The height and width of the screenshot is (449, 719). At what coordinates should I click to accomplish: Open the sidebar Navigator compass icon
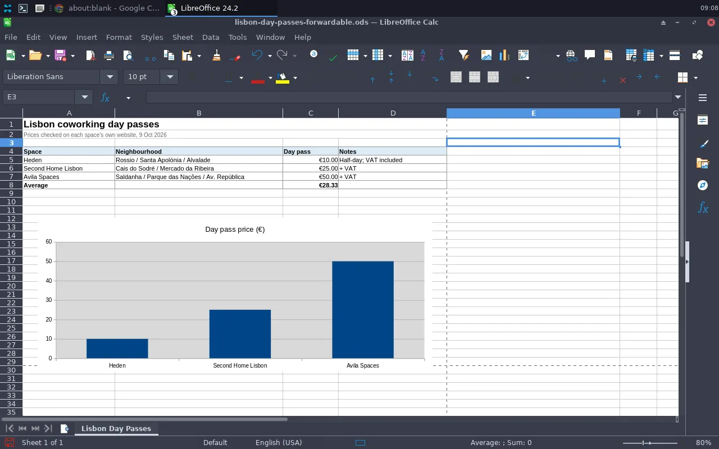coord(703,185)
